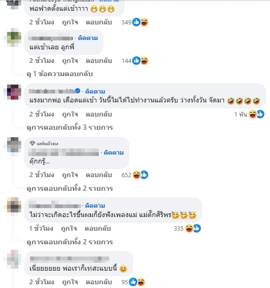Click ติดตาม on the top fan comment
270x288 pixels.
point(114,152)
